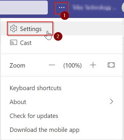The width and height of the screenshot is (124, 140).
Task: Enter full screen mode via zoom row icon
Action: point(111,65)
